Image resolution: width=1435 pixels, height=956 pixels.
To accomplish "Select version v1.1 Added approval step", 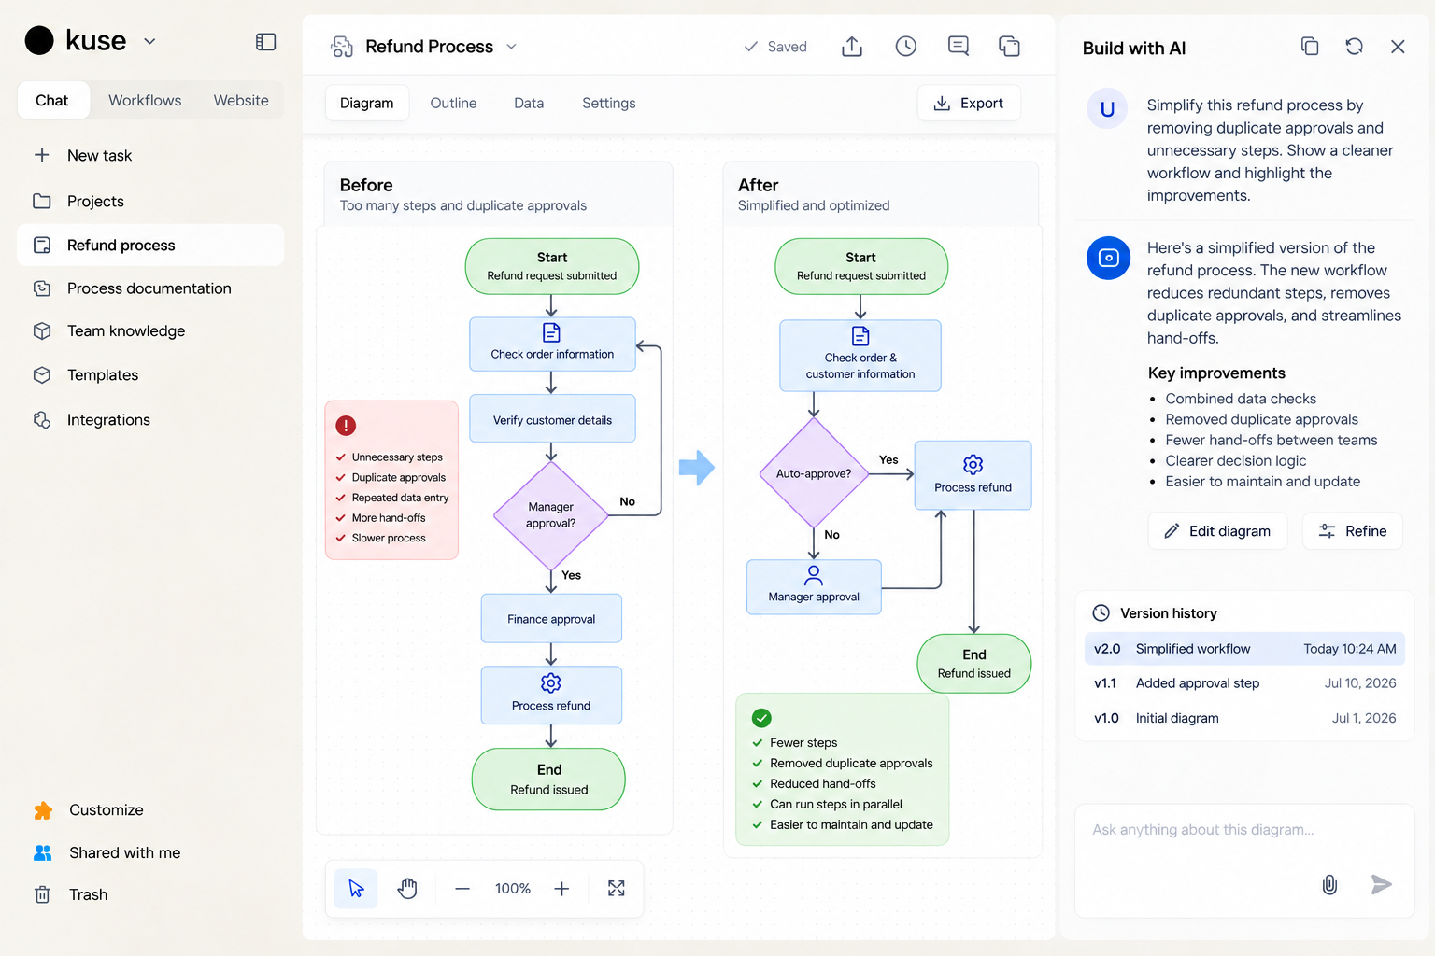I will [x=1244, y=683].
